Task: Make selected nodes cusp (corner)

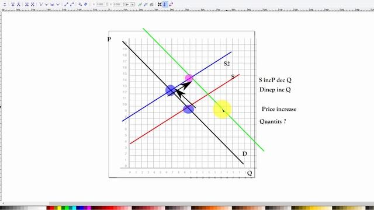Action: click(41, 4)
